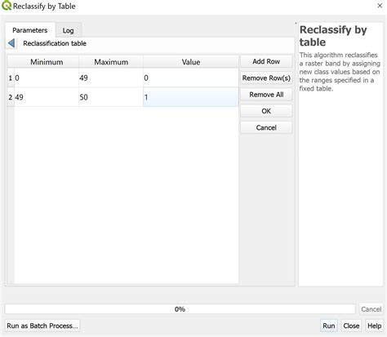Viewport: 387px width, 337px height.
Task: Add a new row to the table
Action: (266, 61)
